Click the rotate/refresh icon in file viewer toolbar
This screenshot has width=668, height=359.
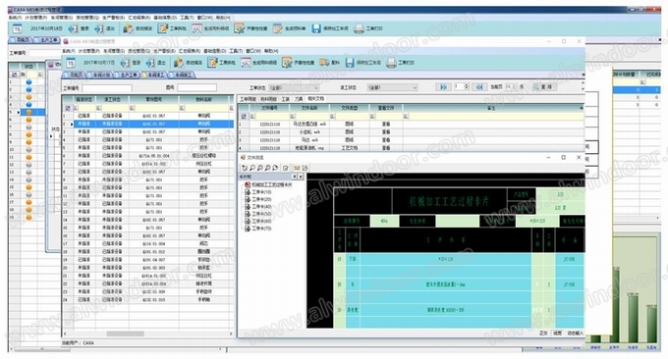[x=245, y=168]
